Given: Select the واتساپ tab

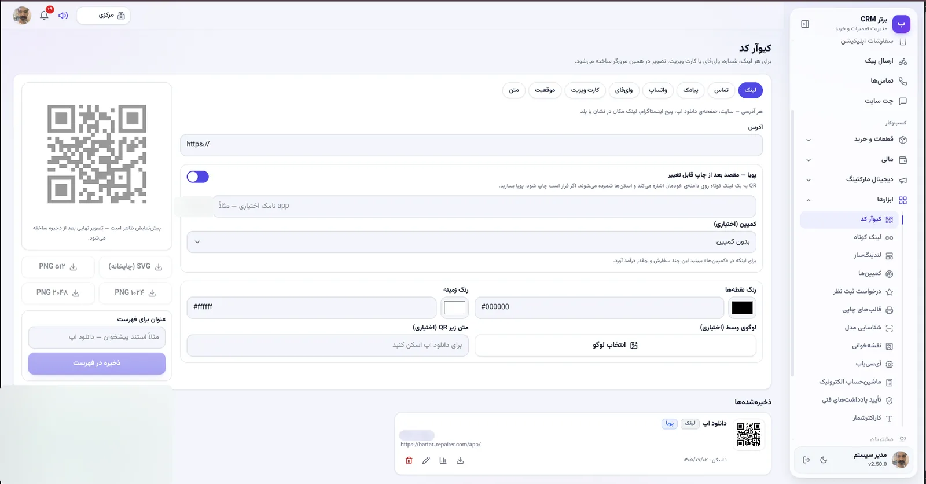Looking at the screenshot, I should click(658, 90).
